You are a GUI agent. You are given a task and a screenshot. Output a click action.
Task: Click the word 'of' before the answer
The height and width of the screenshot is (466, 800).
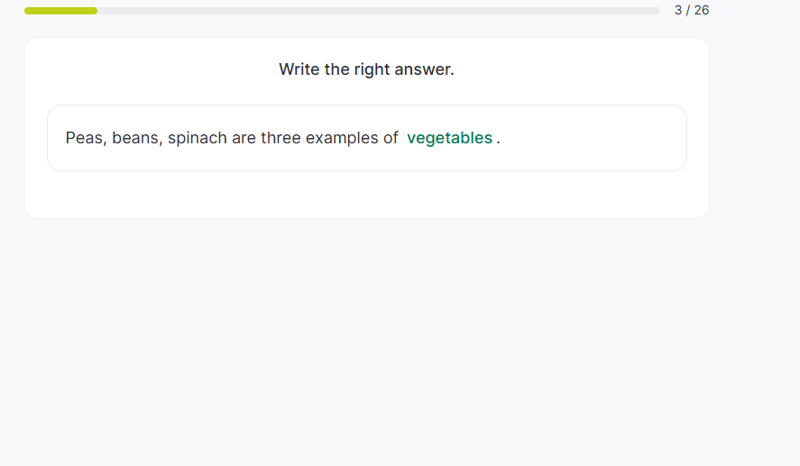[x=390, y=138]
